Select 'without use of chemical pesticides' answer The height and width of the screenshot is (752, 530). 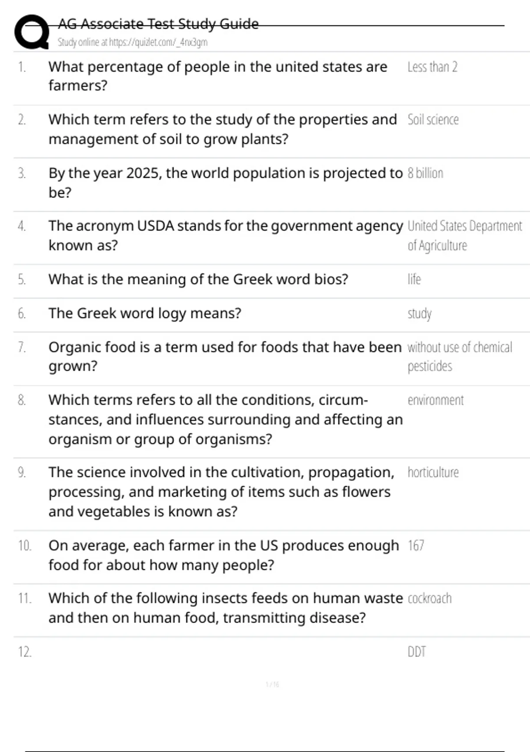459,357
